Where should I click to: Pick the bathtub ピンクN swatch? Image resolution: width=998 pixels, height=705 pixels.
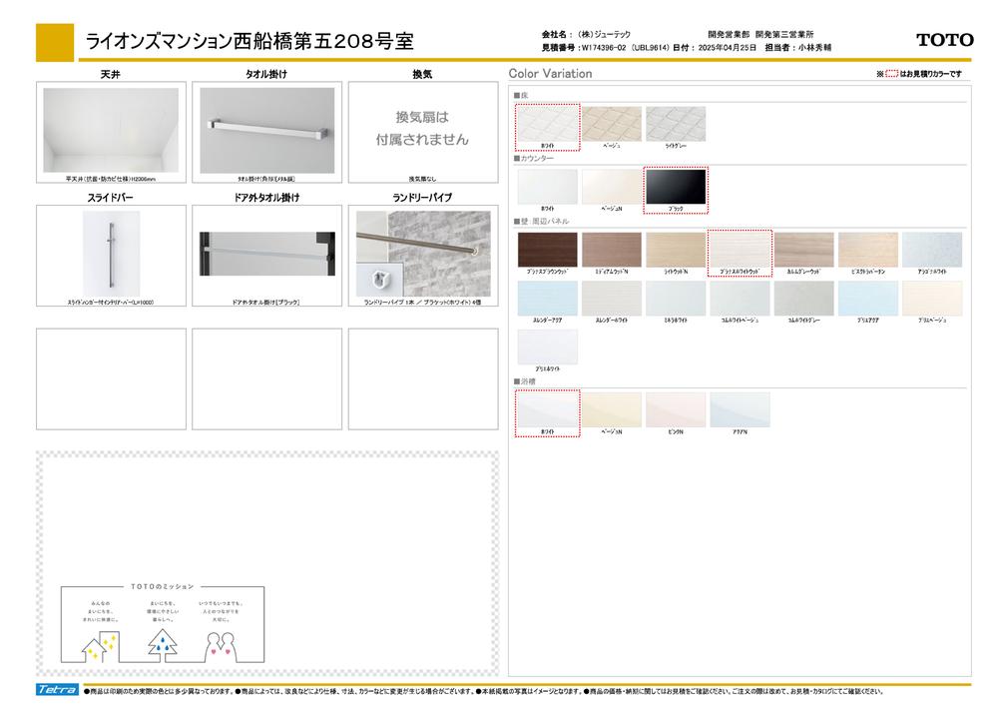(x=676, y=409)
